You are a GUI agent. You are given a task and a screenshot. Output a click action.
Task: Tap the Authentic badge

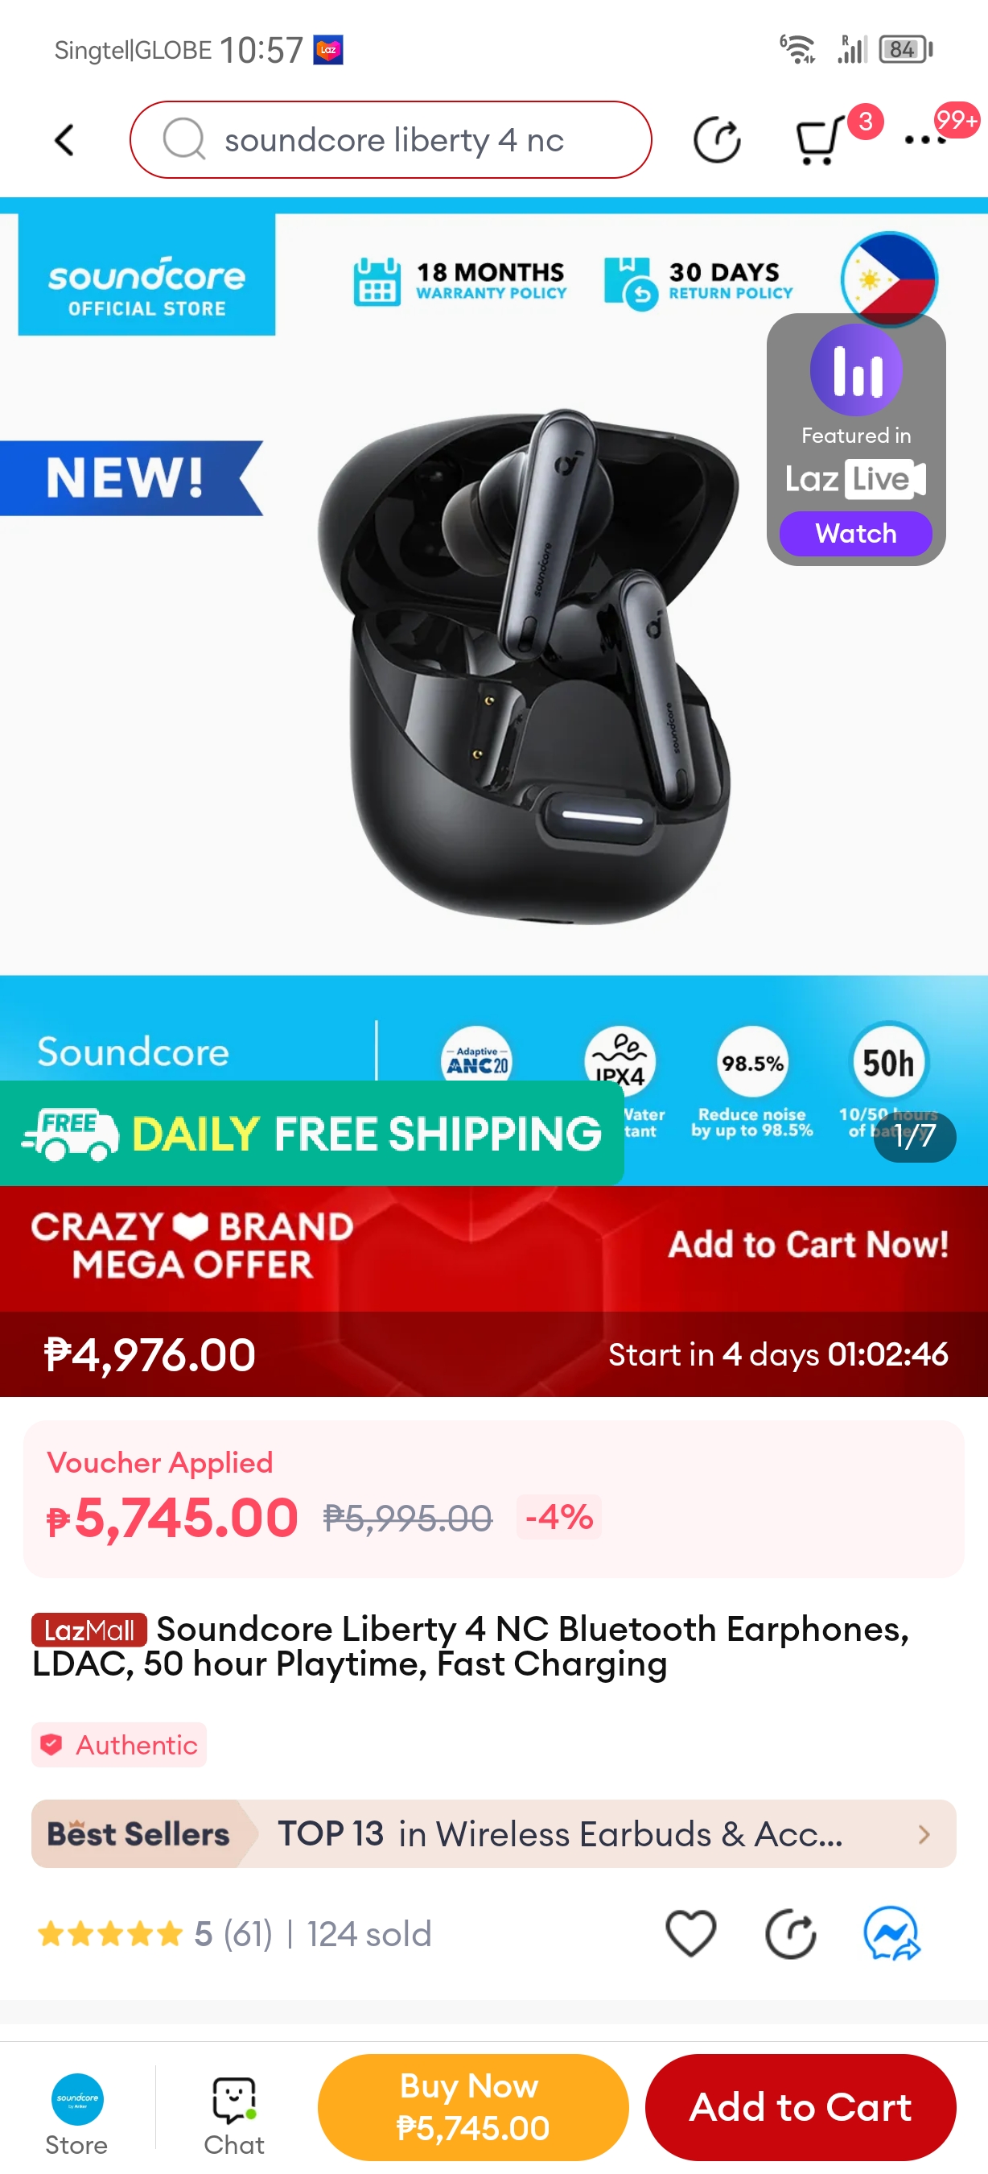click(119, 1744)
